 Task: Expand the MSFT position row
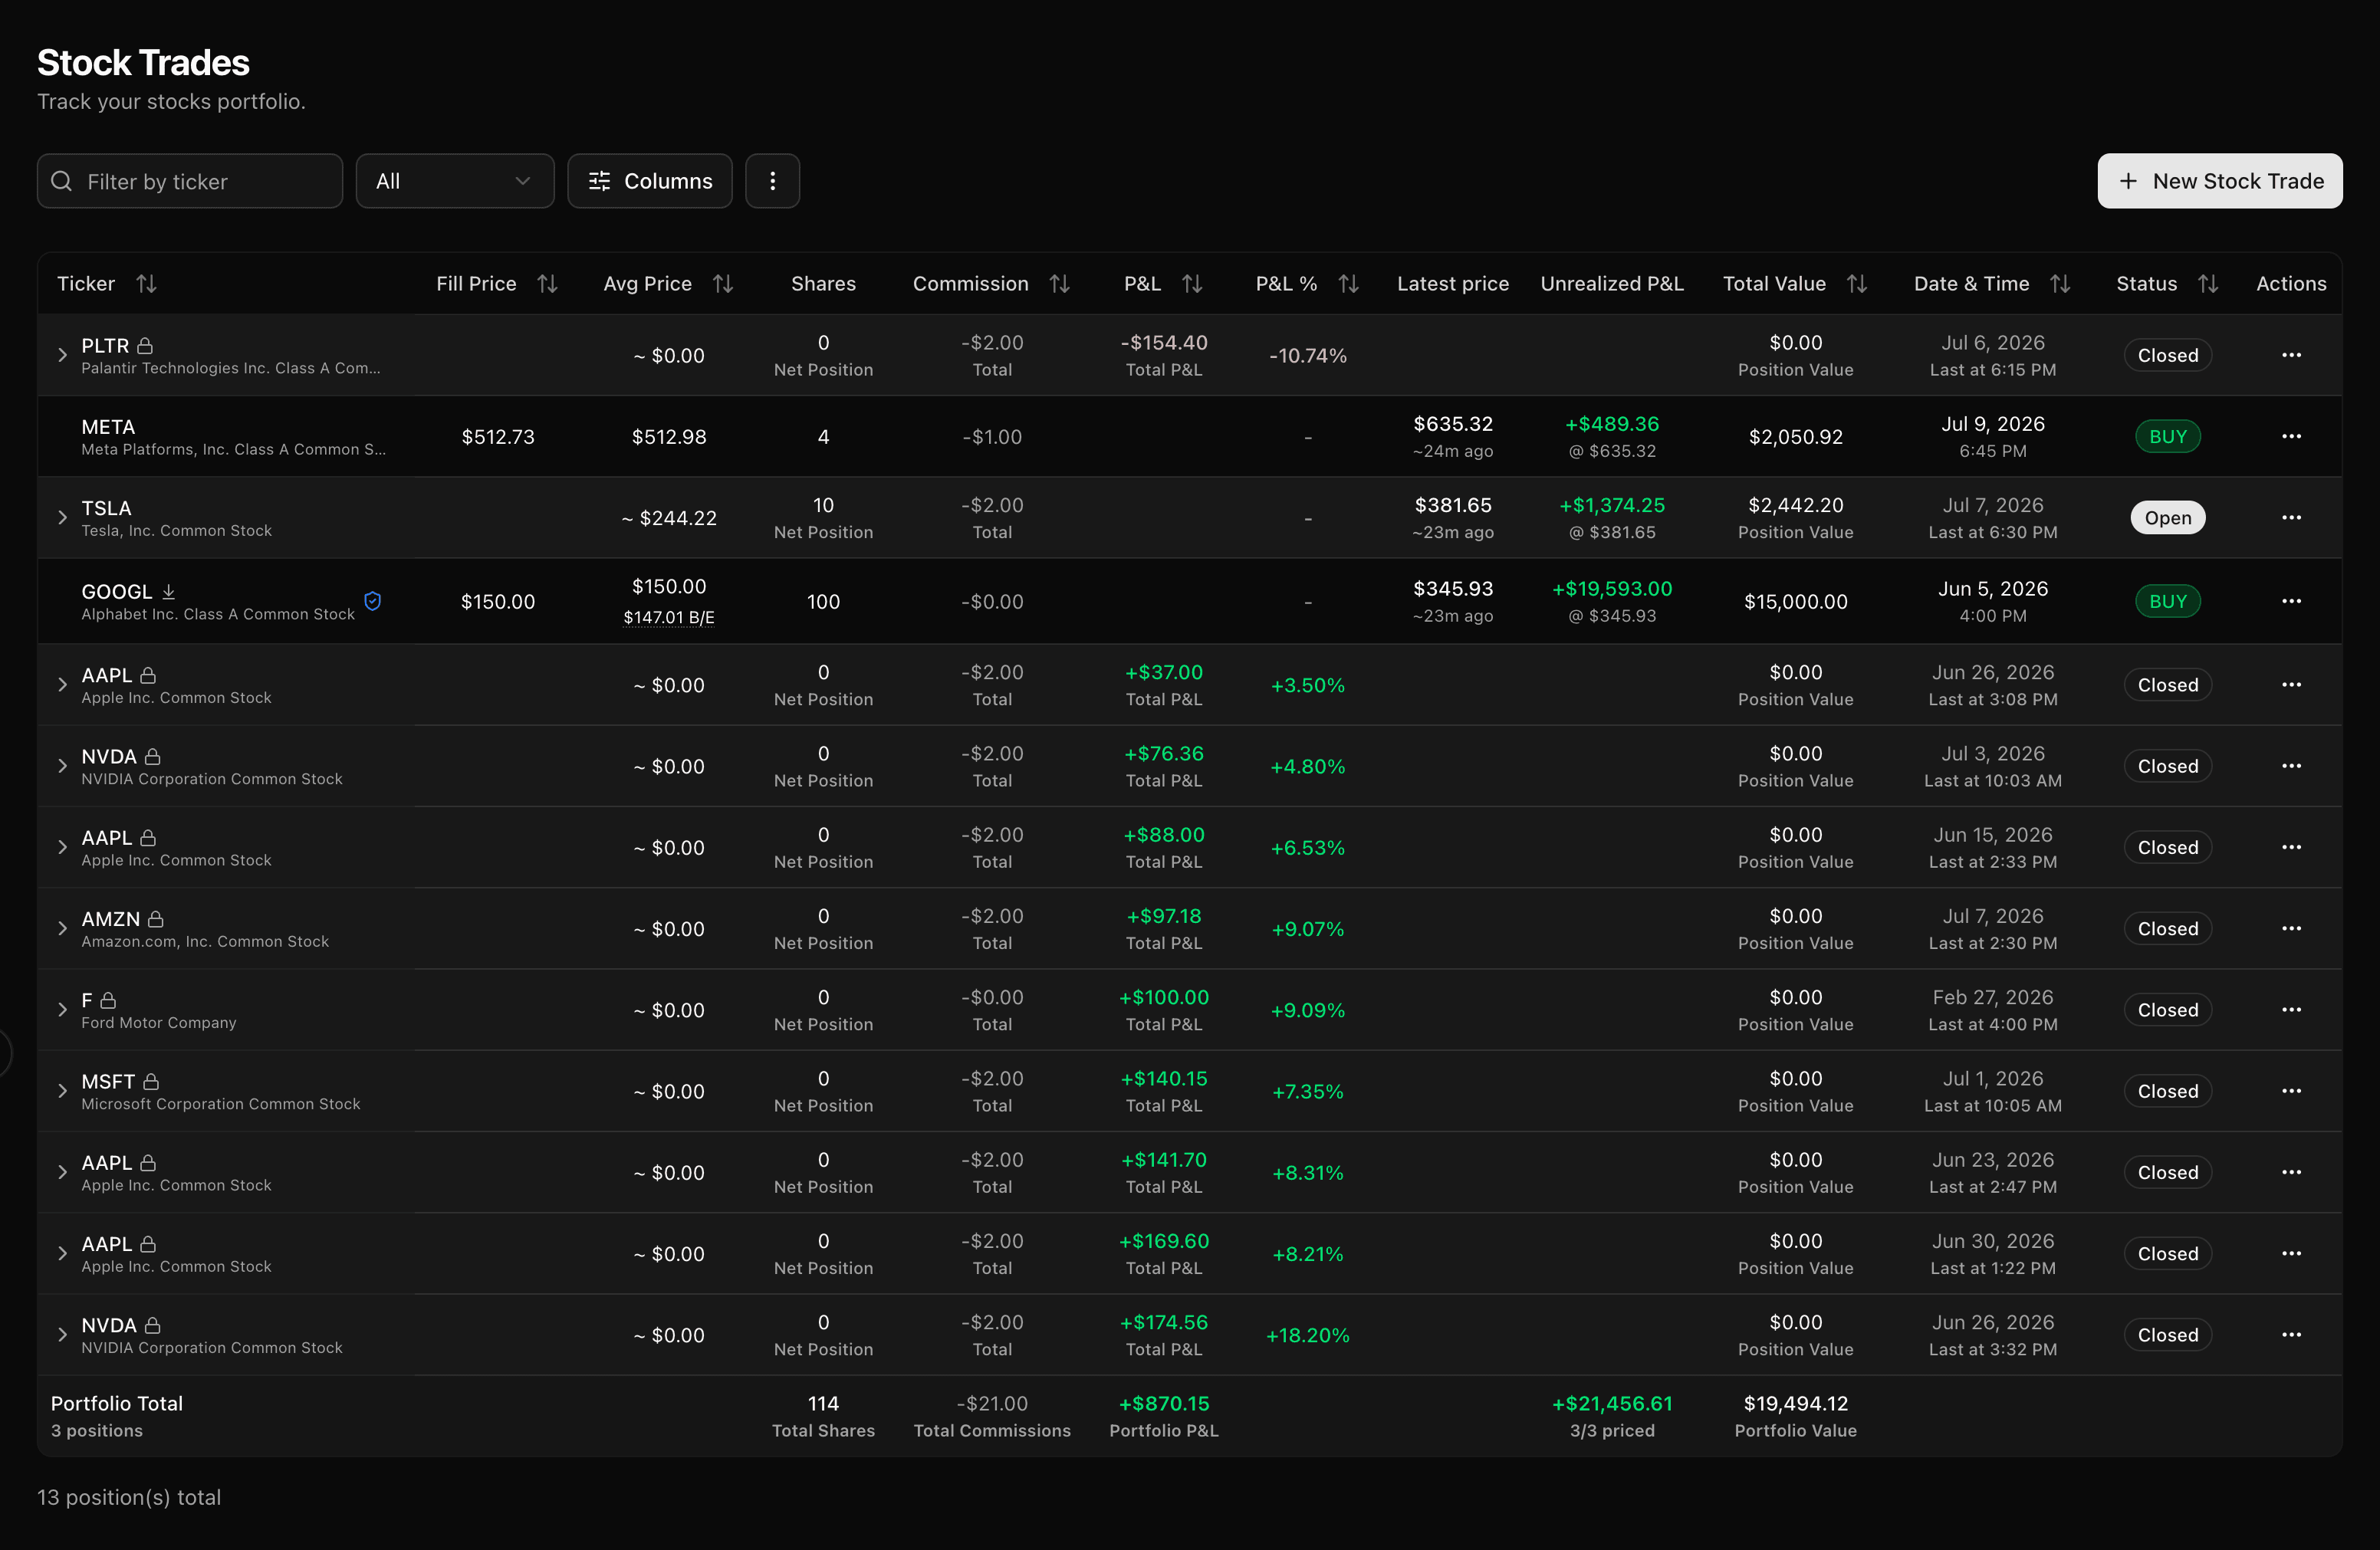tap(62, 1091)
